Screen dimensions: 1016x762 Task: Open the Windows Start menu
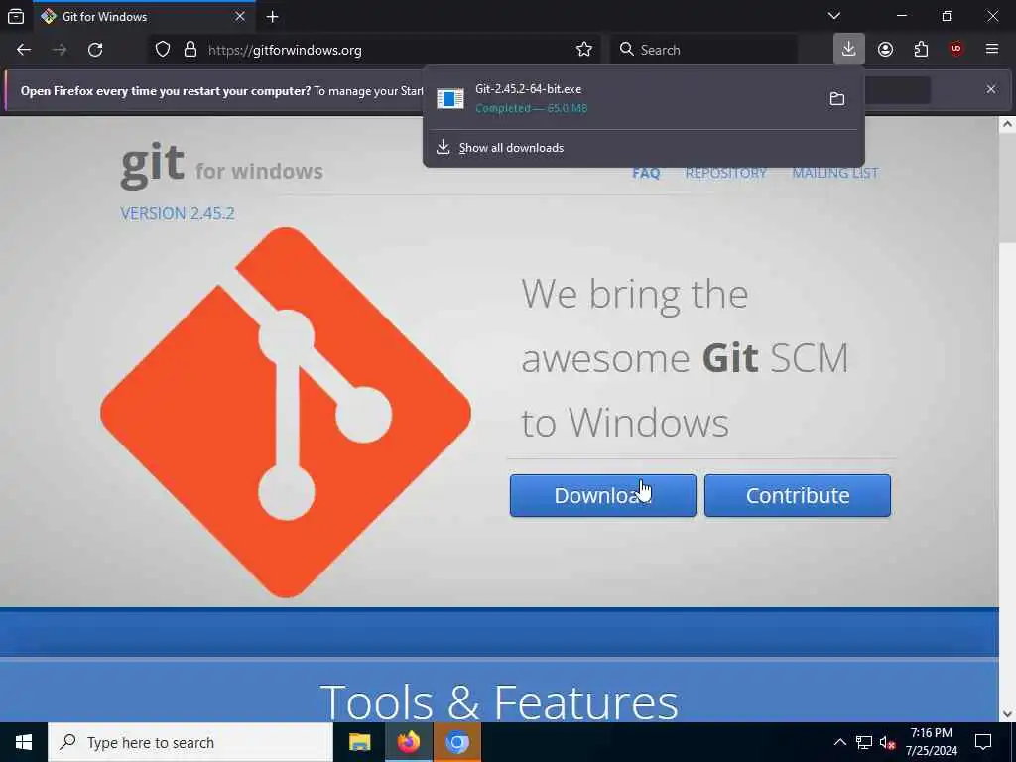click(24, 742)
